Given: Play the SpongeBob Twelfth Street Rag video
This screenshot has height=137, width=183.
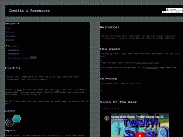Looking at the screenshot, I should pyautogui.click(x=140, y=136).
